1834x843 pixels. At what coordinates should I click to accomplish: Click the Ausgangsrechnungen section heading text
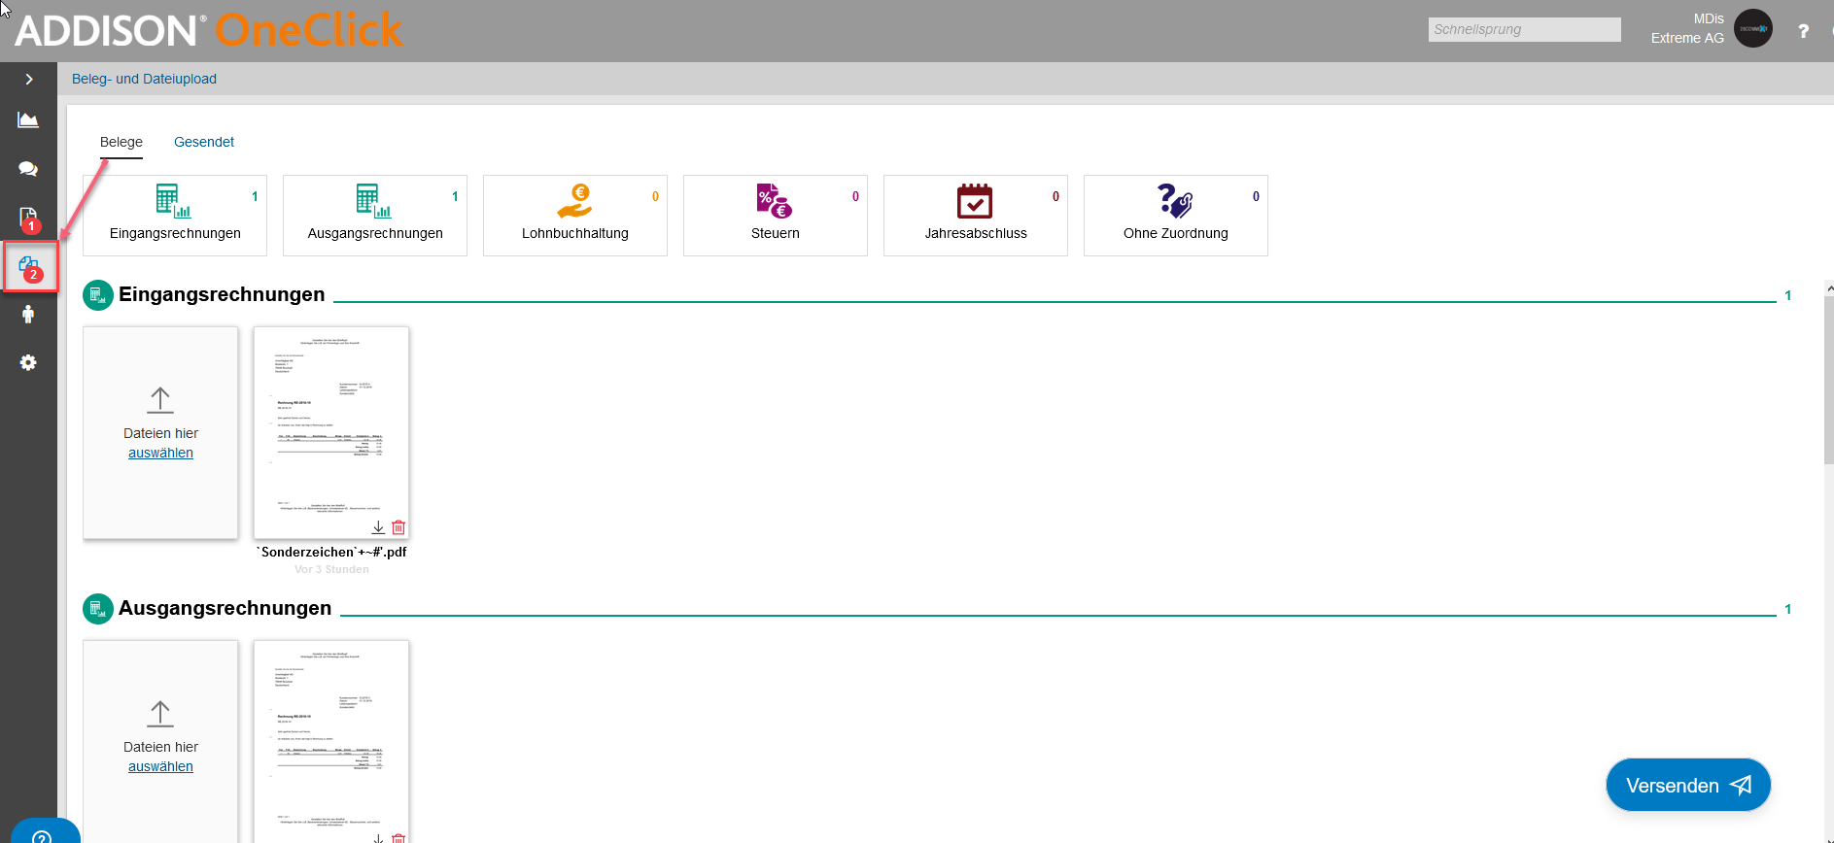pos(225,608)
